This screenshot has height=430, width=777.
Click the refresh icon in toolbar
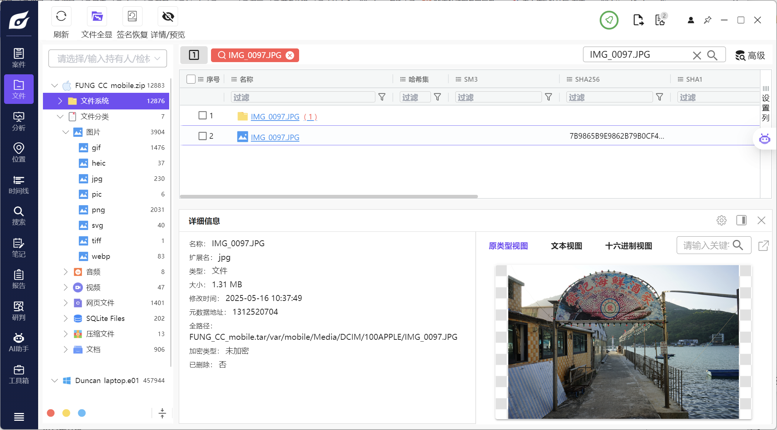pos(61,17)
